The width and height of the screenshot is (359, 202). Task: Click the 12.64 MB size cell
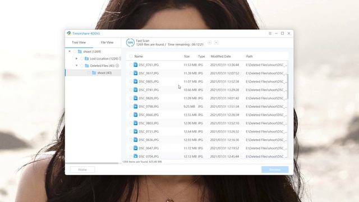coord(190,131)
